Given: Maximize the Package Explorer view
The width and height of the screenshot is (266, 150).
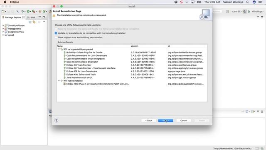Looking at the screenshot, I should pos(44,17).
